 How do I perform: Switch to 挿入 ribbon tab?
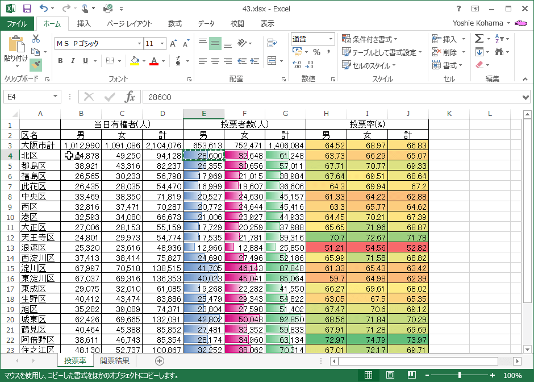click(x=84, y=23)
